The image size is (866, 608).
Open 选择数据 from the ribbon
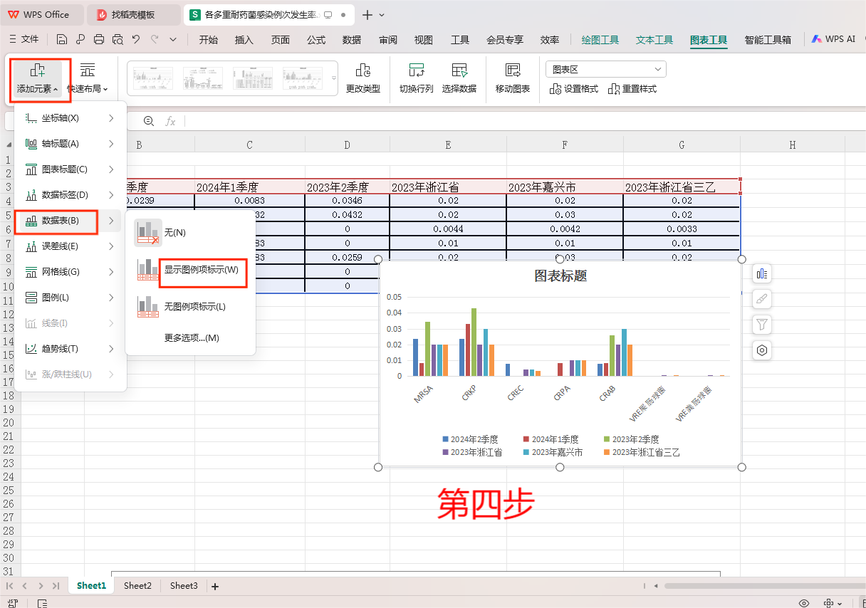459,78
